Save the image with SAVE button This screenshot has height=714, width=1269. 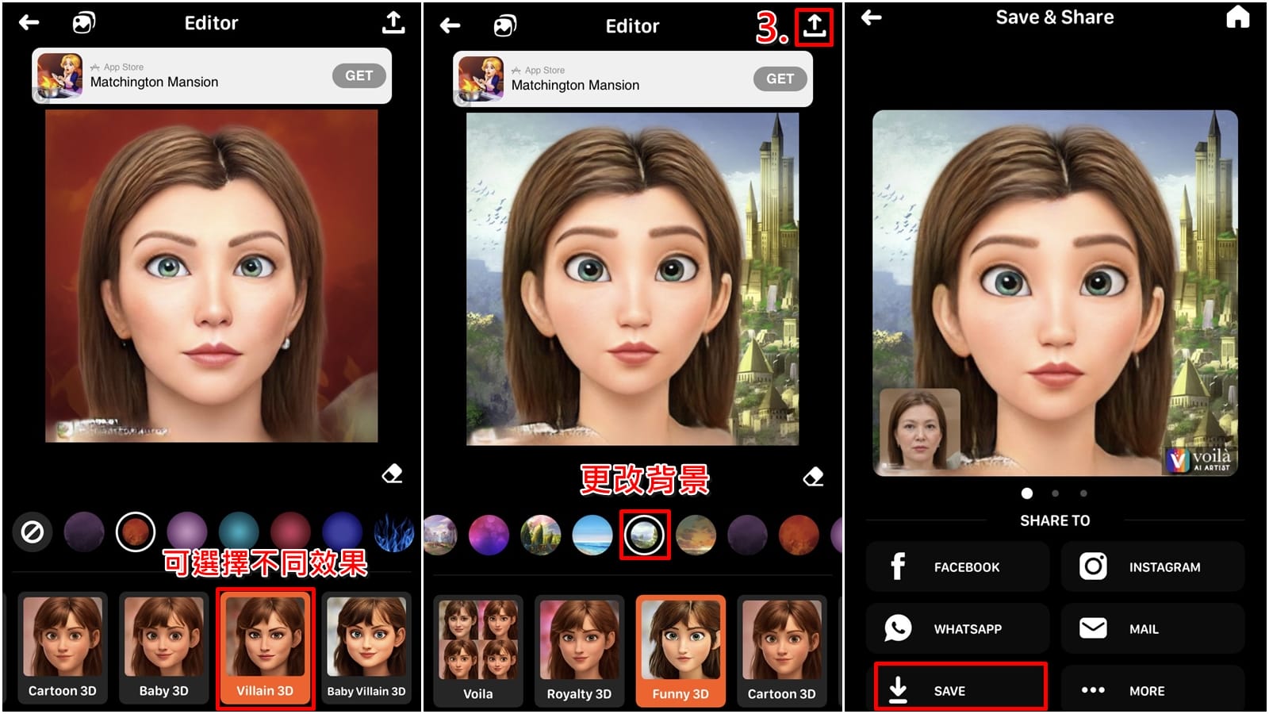[960, 687]
